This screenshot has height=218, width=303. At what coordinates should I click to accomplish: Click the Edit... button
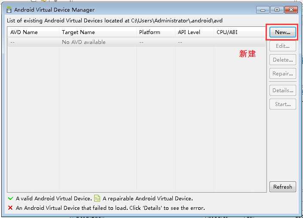pyautogui.click(x=282, y=46)
